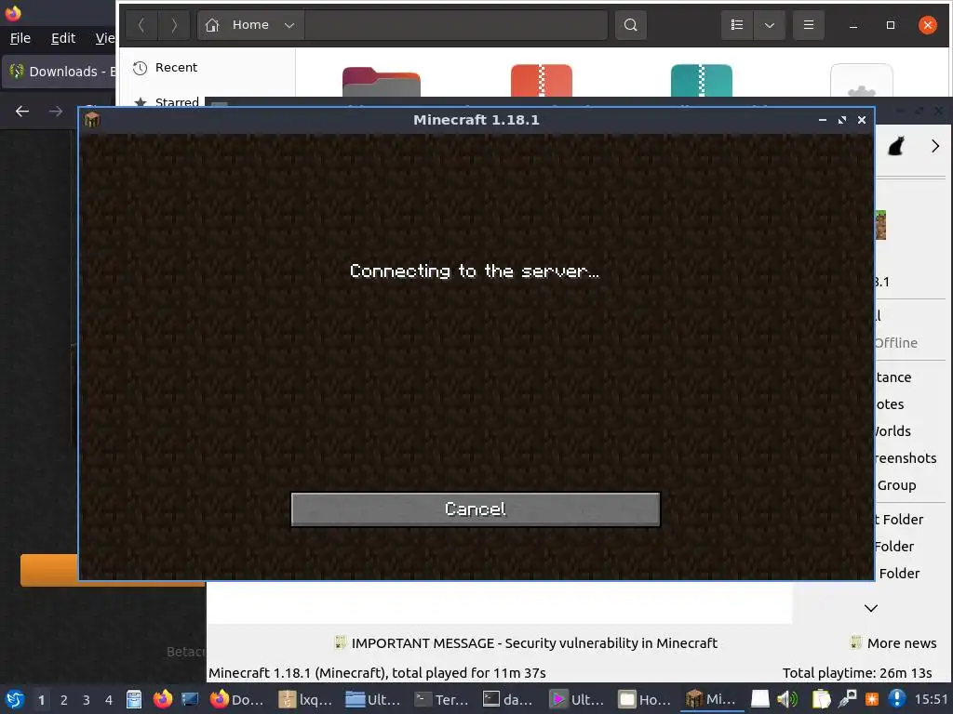The height and width of the screenshot is (714, 953).
Task: Select the teal zip archive in Files
Action: tap(702, 80)
